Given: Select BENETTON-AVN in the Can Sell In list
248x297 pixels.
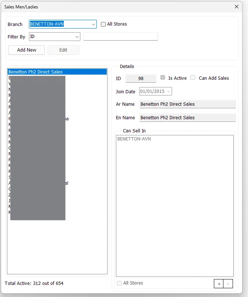Looking at the screenshot, I should click(x=134, y=139).
